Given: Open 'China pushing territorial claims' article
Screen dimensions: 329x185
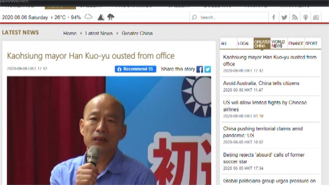Looking at the screenshot, I should point(263,132).
